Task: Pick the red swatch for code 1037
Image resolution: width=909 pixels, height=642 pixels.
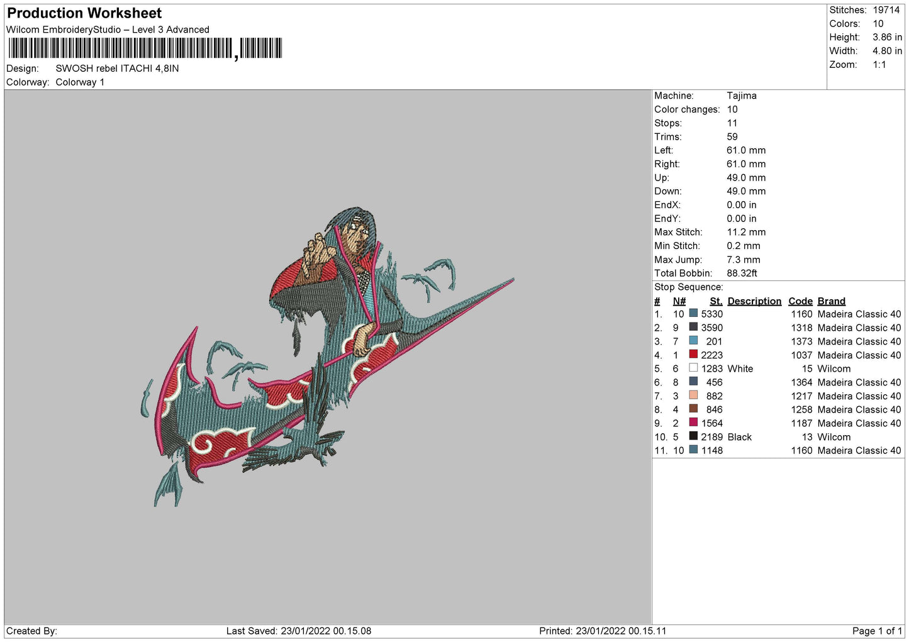Action: [693, 355]
